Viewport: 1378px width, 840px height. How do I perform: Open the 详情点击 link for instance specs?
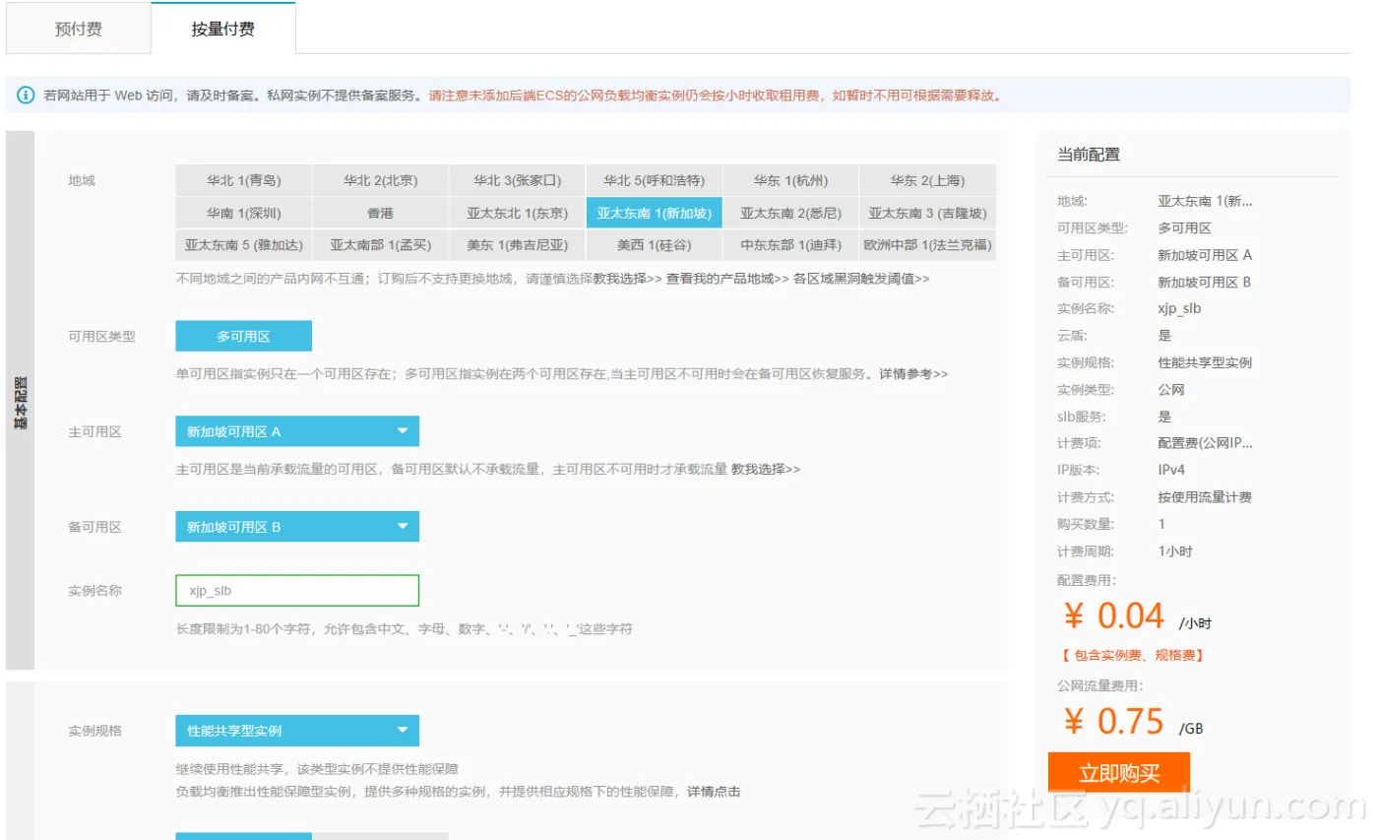click(x=714, y=791)
